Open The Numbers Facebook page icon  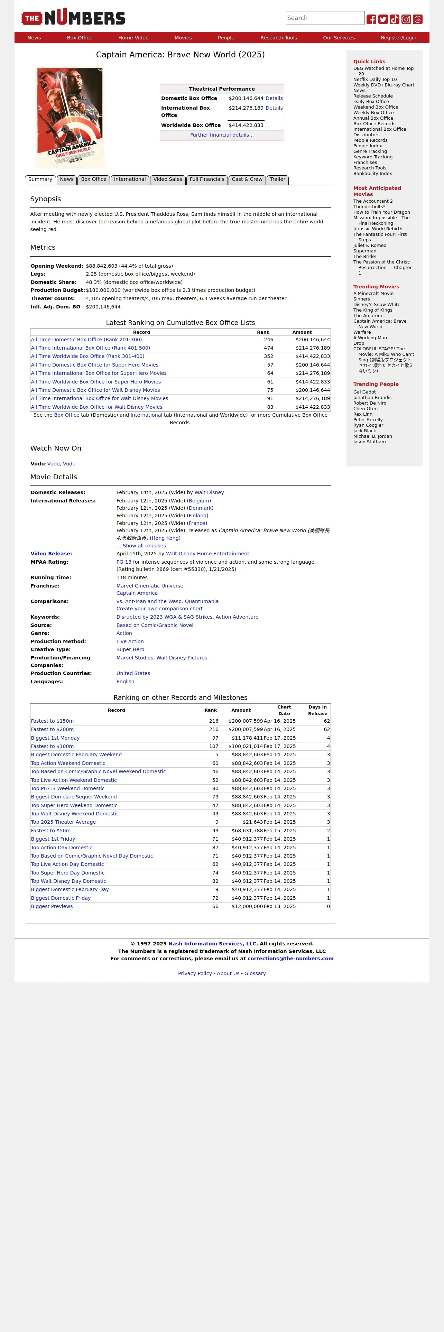[x=371, y=20]
